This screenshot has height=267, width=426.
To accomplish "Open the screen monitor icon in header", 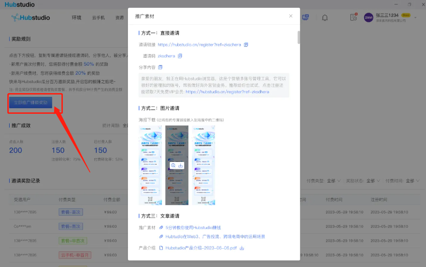I will click(x=305, y=17).
